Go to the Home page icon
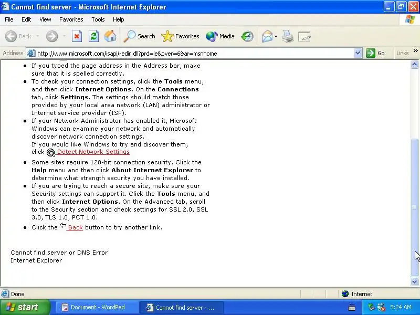The width and height of the screenshot is (420, 315). 110,36
